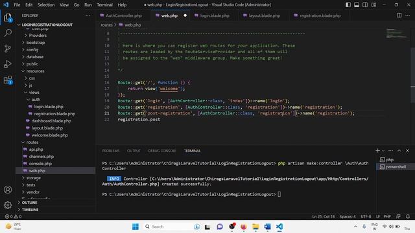
Task: Expand the OUTLINE section
Action: click(x=29, y=203)
